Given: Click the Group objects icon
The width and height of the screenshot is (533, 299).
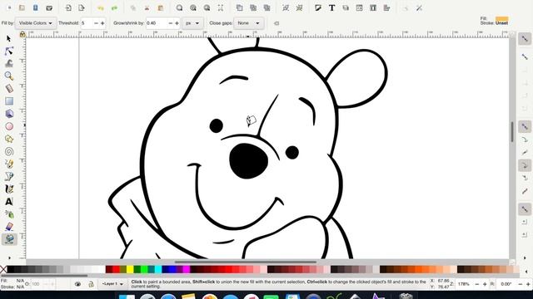Looking at the screenshot, I should click(286, 7).
